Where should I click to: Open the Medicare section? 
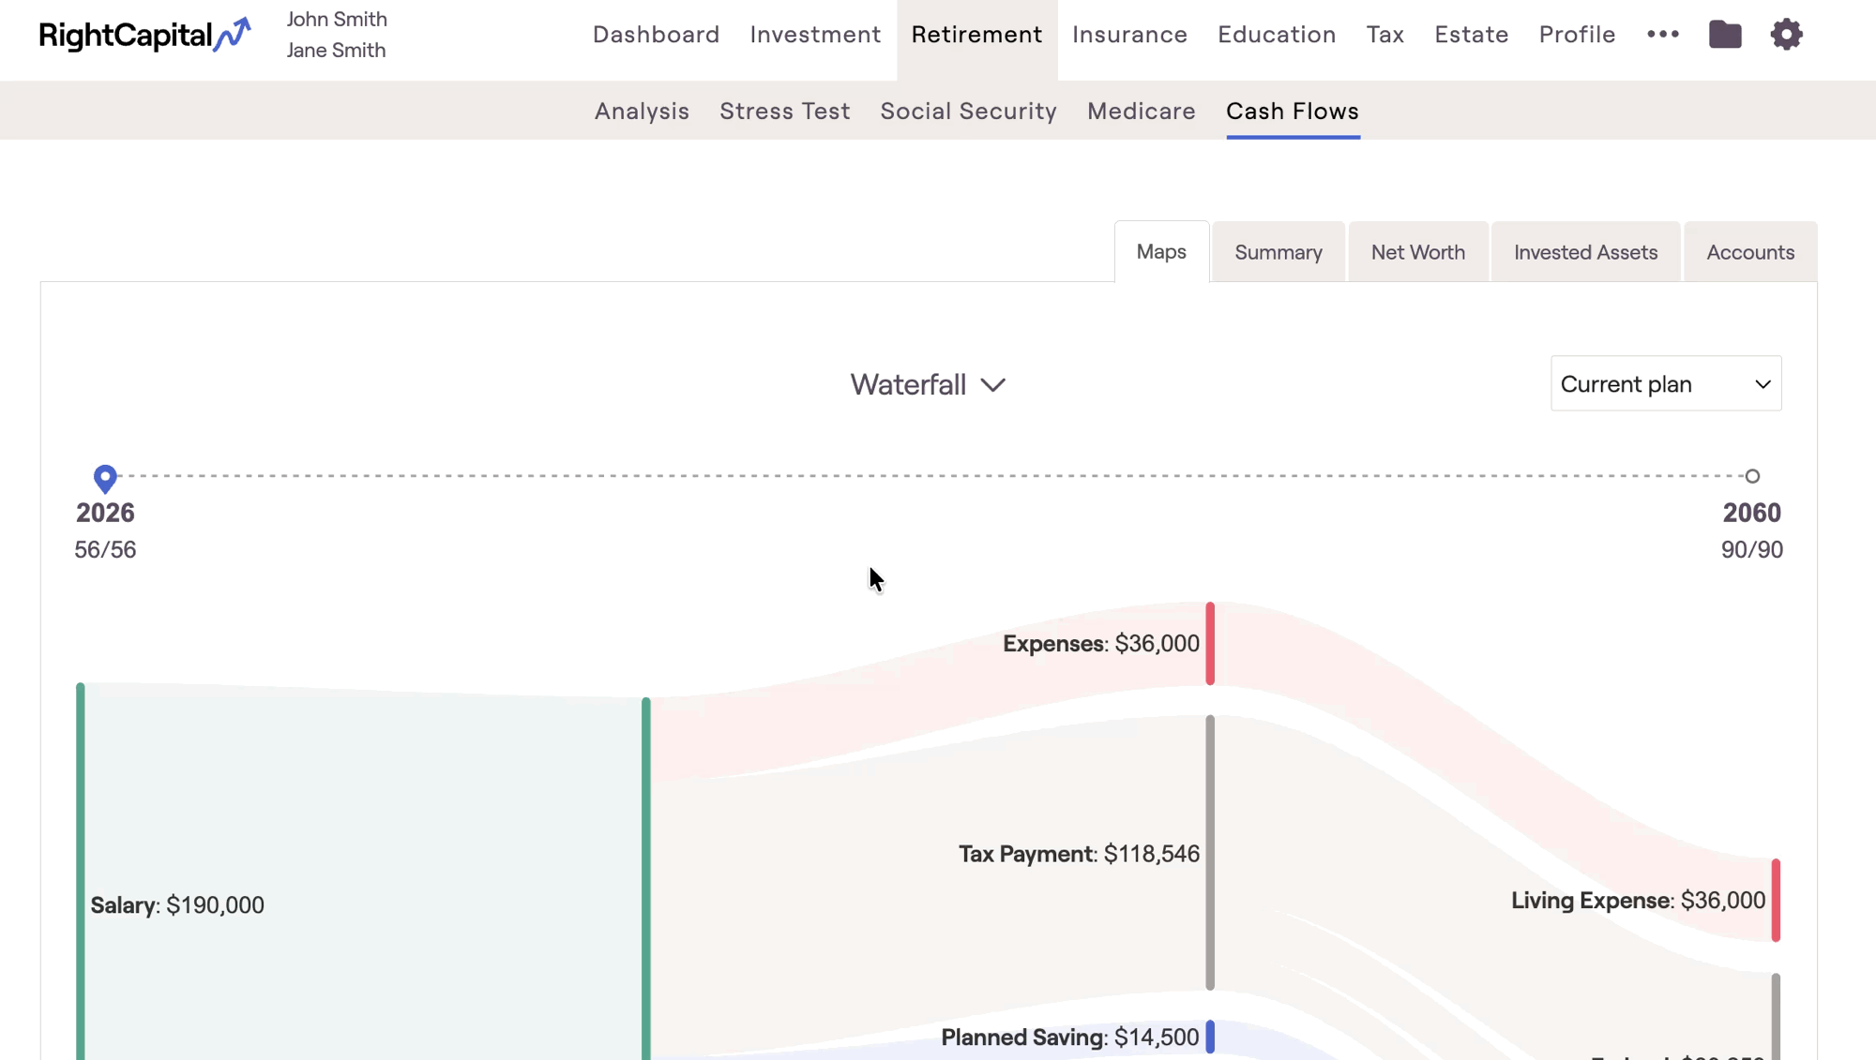click(x=1141, y=111)
